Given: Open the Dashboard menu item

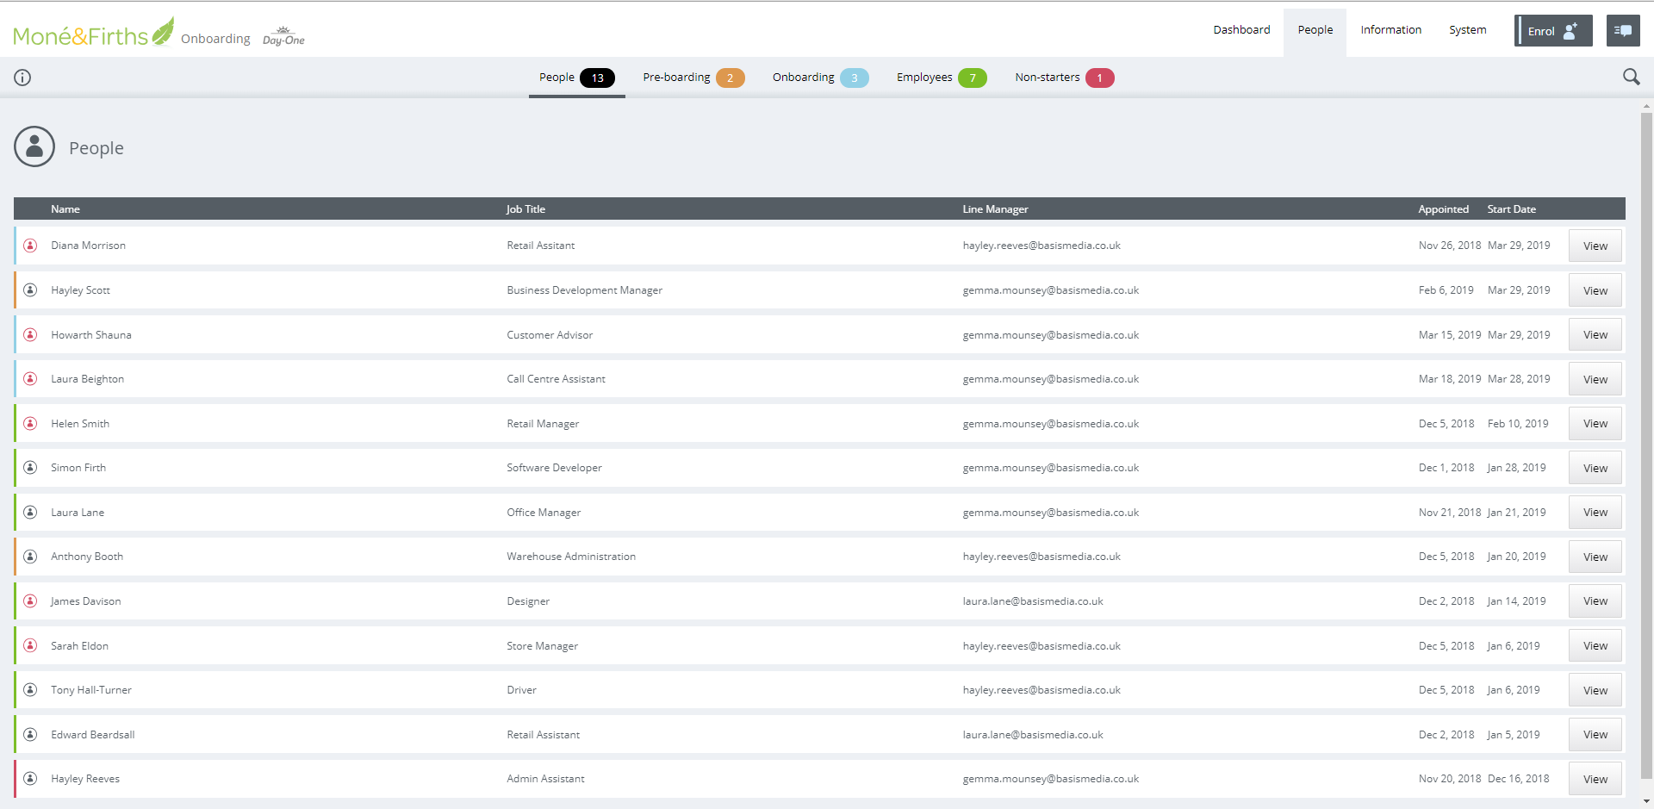Looking at the screenshot, I should (x=1241, y=30).
